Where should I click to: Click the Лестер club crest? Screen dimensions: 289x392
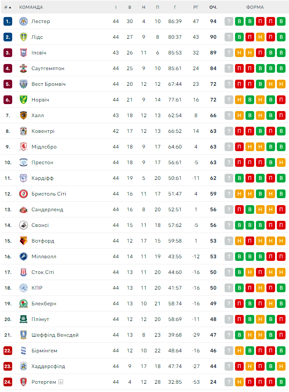[24, 21]
